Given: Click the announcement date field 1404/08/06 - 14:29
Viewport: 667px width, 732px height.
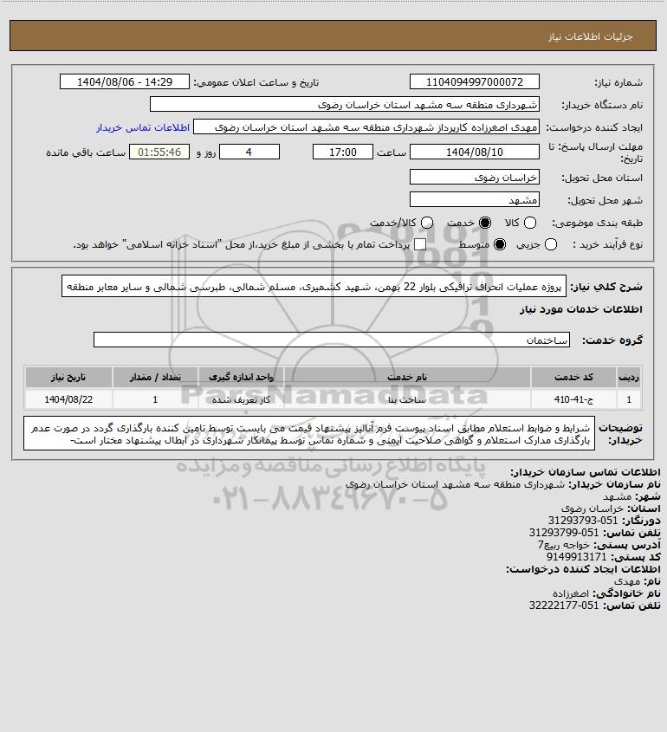Looking at the screenshot, I should click(125, 81).
